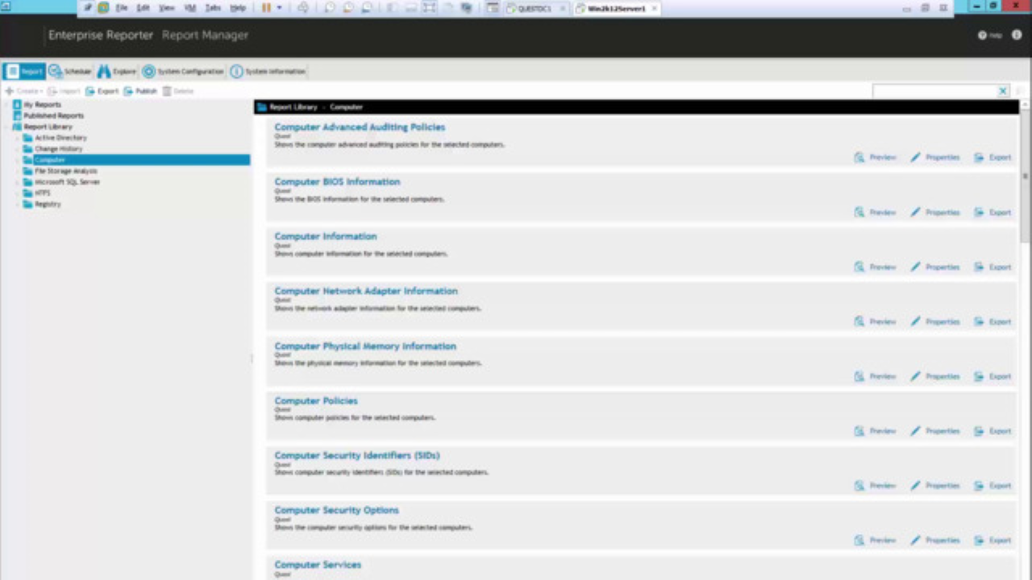1032x580 pixels.
Task: Expand the Active Directory folder
Action: 18,138
